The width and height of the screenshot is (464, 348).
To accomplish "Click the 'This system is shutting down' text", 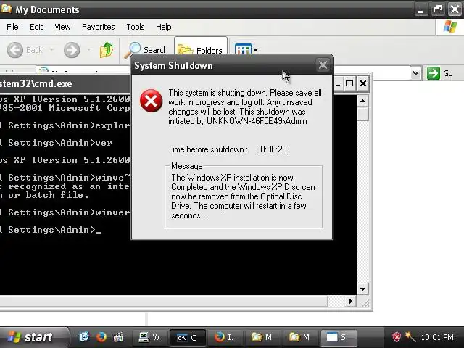I will (217, 93).
